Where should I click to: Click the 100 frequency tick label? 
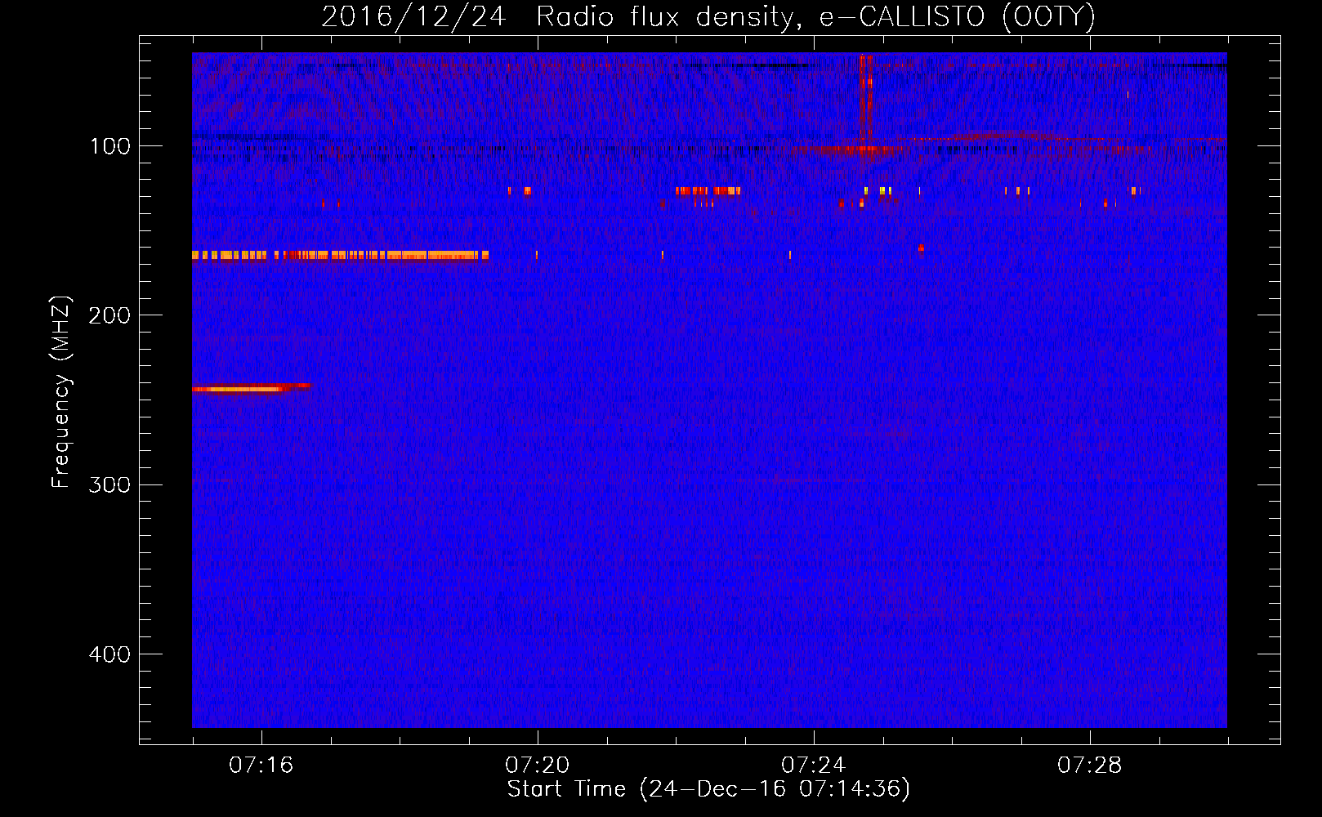(x=110, y=146)
